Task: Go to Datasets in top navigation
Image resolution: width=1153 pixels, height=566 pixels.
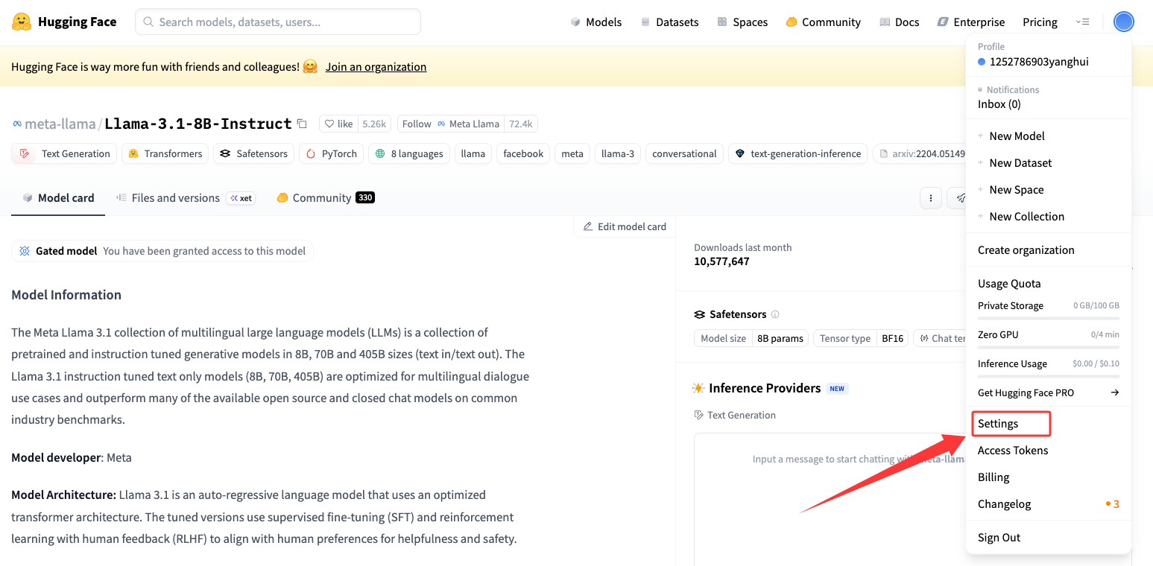Action: click(x=669, y=22)
